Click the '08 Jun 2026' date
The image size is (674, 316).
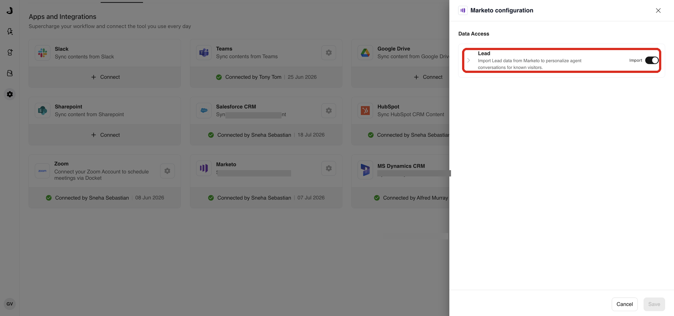[x=150, y=198]
